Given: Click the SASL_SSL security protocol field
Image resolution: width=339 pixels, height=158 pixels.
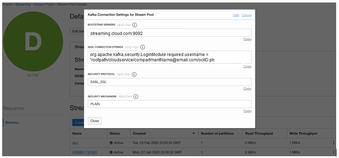Looking at the screenshot, I should click(169, 82).
